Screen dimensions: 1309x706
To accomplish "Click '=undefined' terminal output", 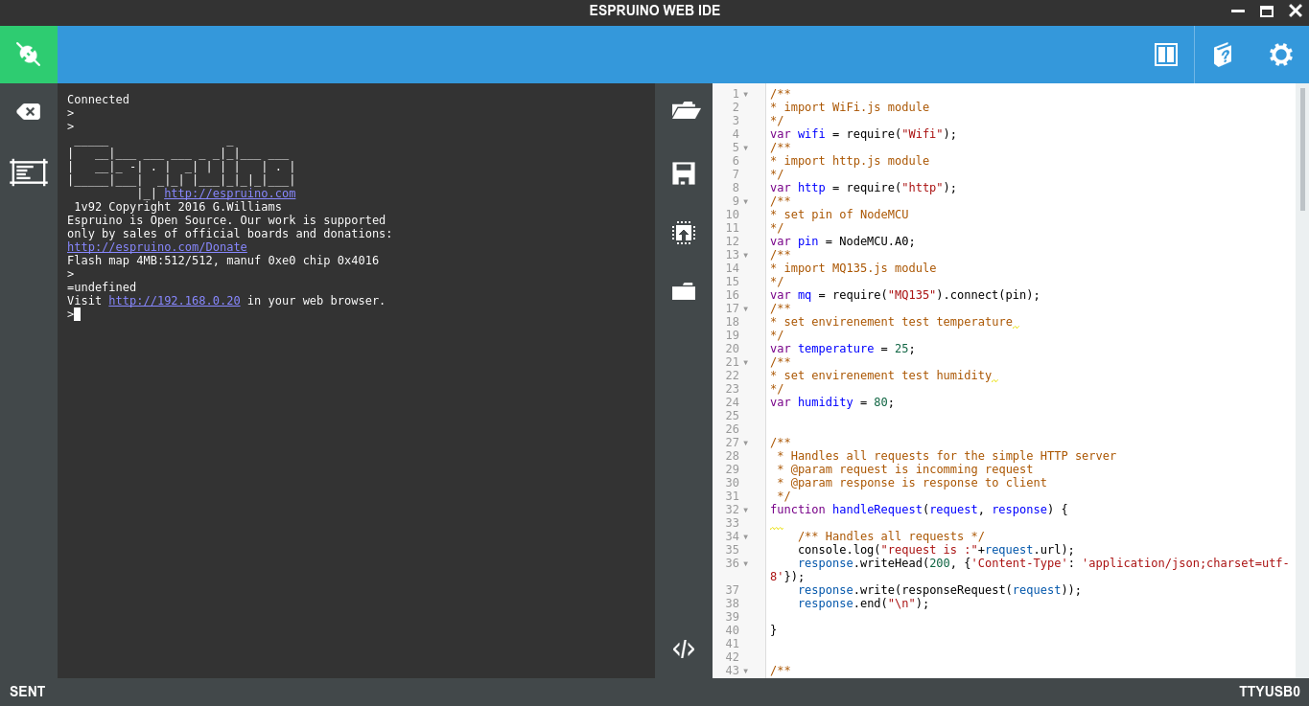I will tap(102, 287).
